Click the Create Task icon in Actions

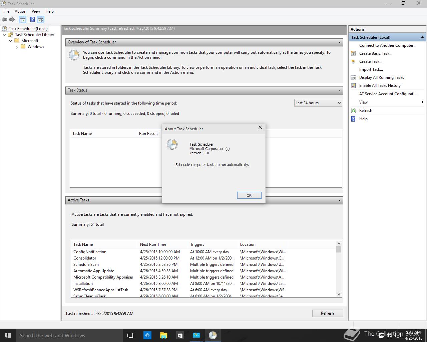[x=353, y=61]
